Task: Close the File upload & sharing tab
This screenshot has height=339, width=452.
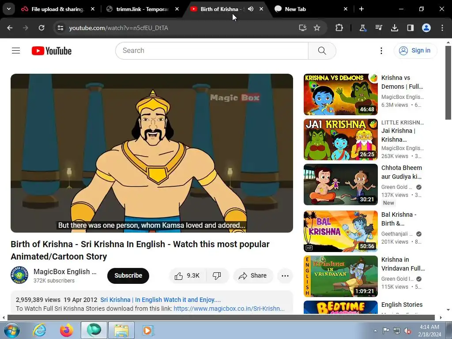Action: click(93, 9)
